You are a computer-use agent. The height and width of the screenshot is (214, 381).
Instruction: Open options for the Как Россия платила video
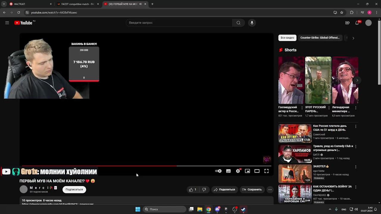[356, 126]
